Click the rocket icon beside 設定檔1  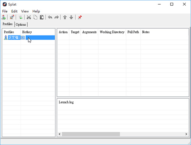(x=6, y=37)
